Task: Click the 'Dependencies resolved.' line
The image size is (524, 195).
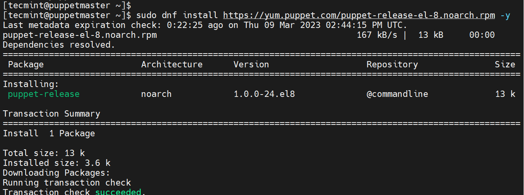Action: (x=59, y=45)
